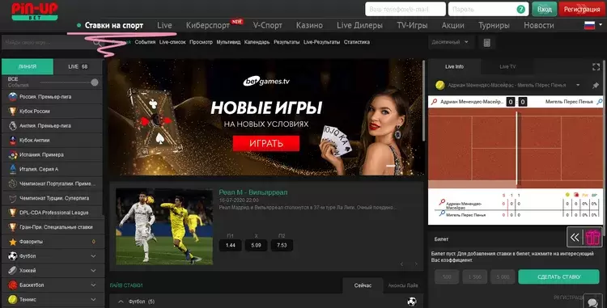
Task: Click the red ИГРАТЬ banner button
Action: coord(266,143)
